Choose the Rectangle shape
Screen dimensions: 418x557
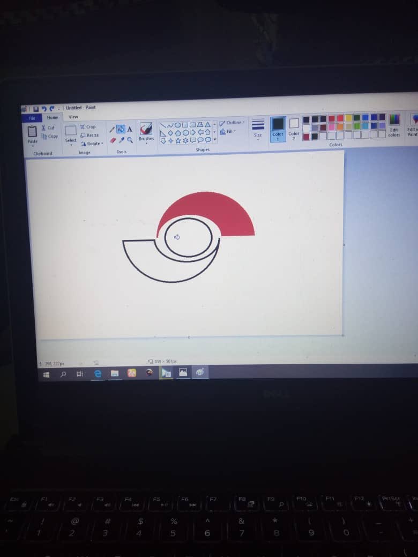185,125
